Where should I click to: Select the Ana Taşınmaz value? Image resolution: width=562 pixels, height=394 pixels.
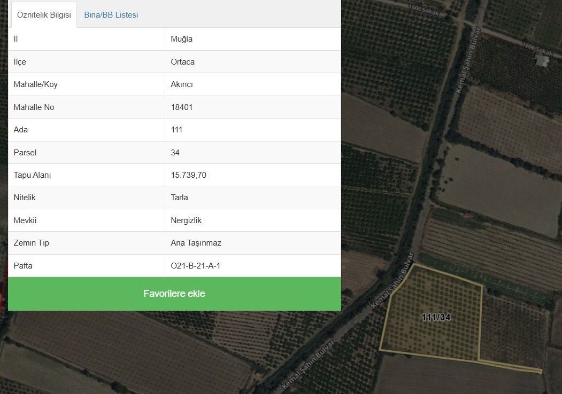click(x=196, y=243)
